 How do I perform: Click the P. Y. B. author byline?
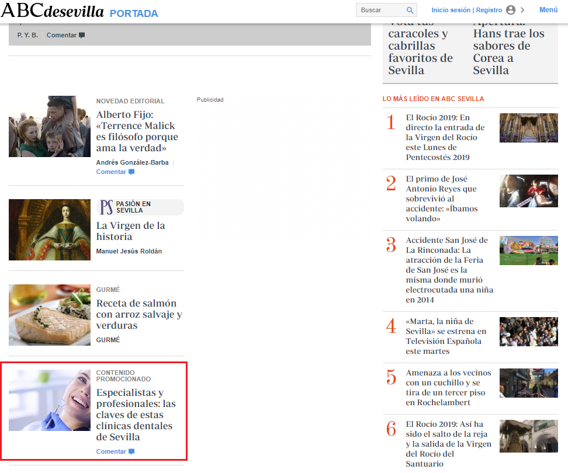[x=27, y=35]
